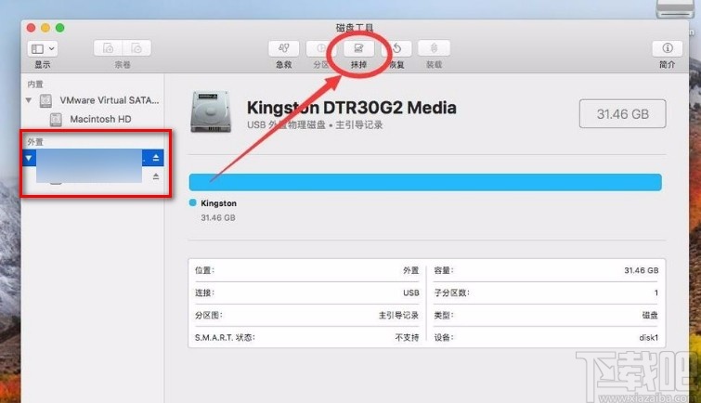Click the 装载 mount toolbar button
The image size is (701, 403).
click(434, 48)
